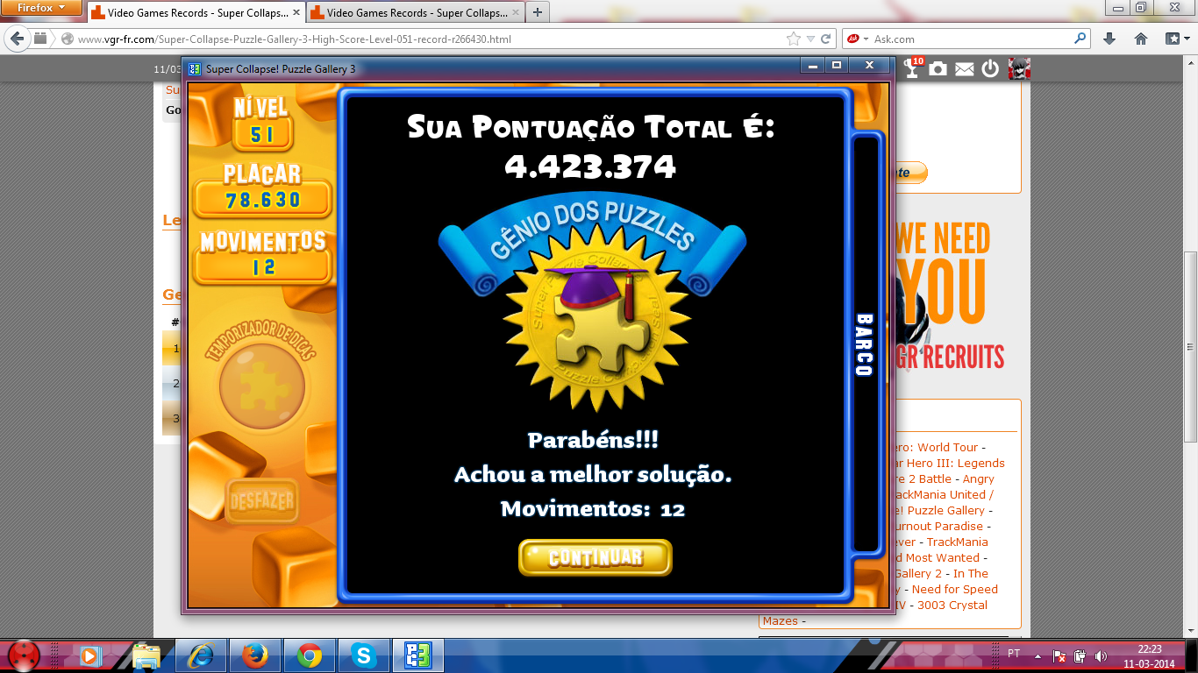Open the camera icon in site header

[x=938, y=68]
